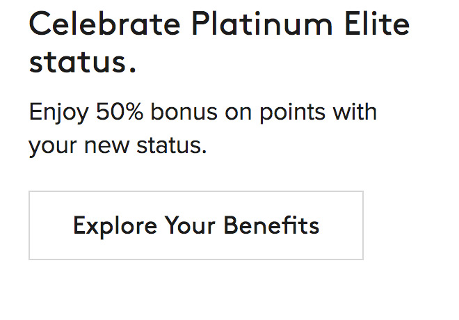
Task: Click the text "your new status."
Action: (118, 147)
